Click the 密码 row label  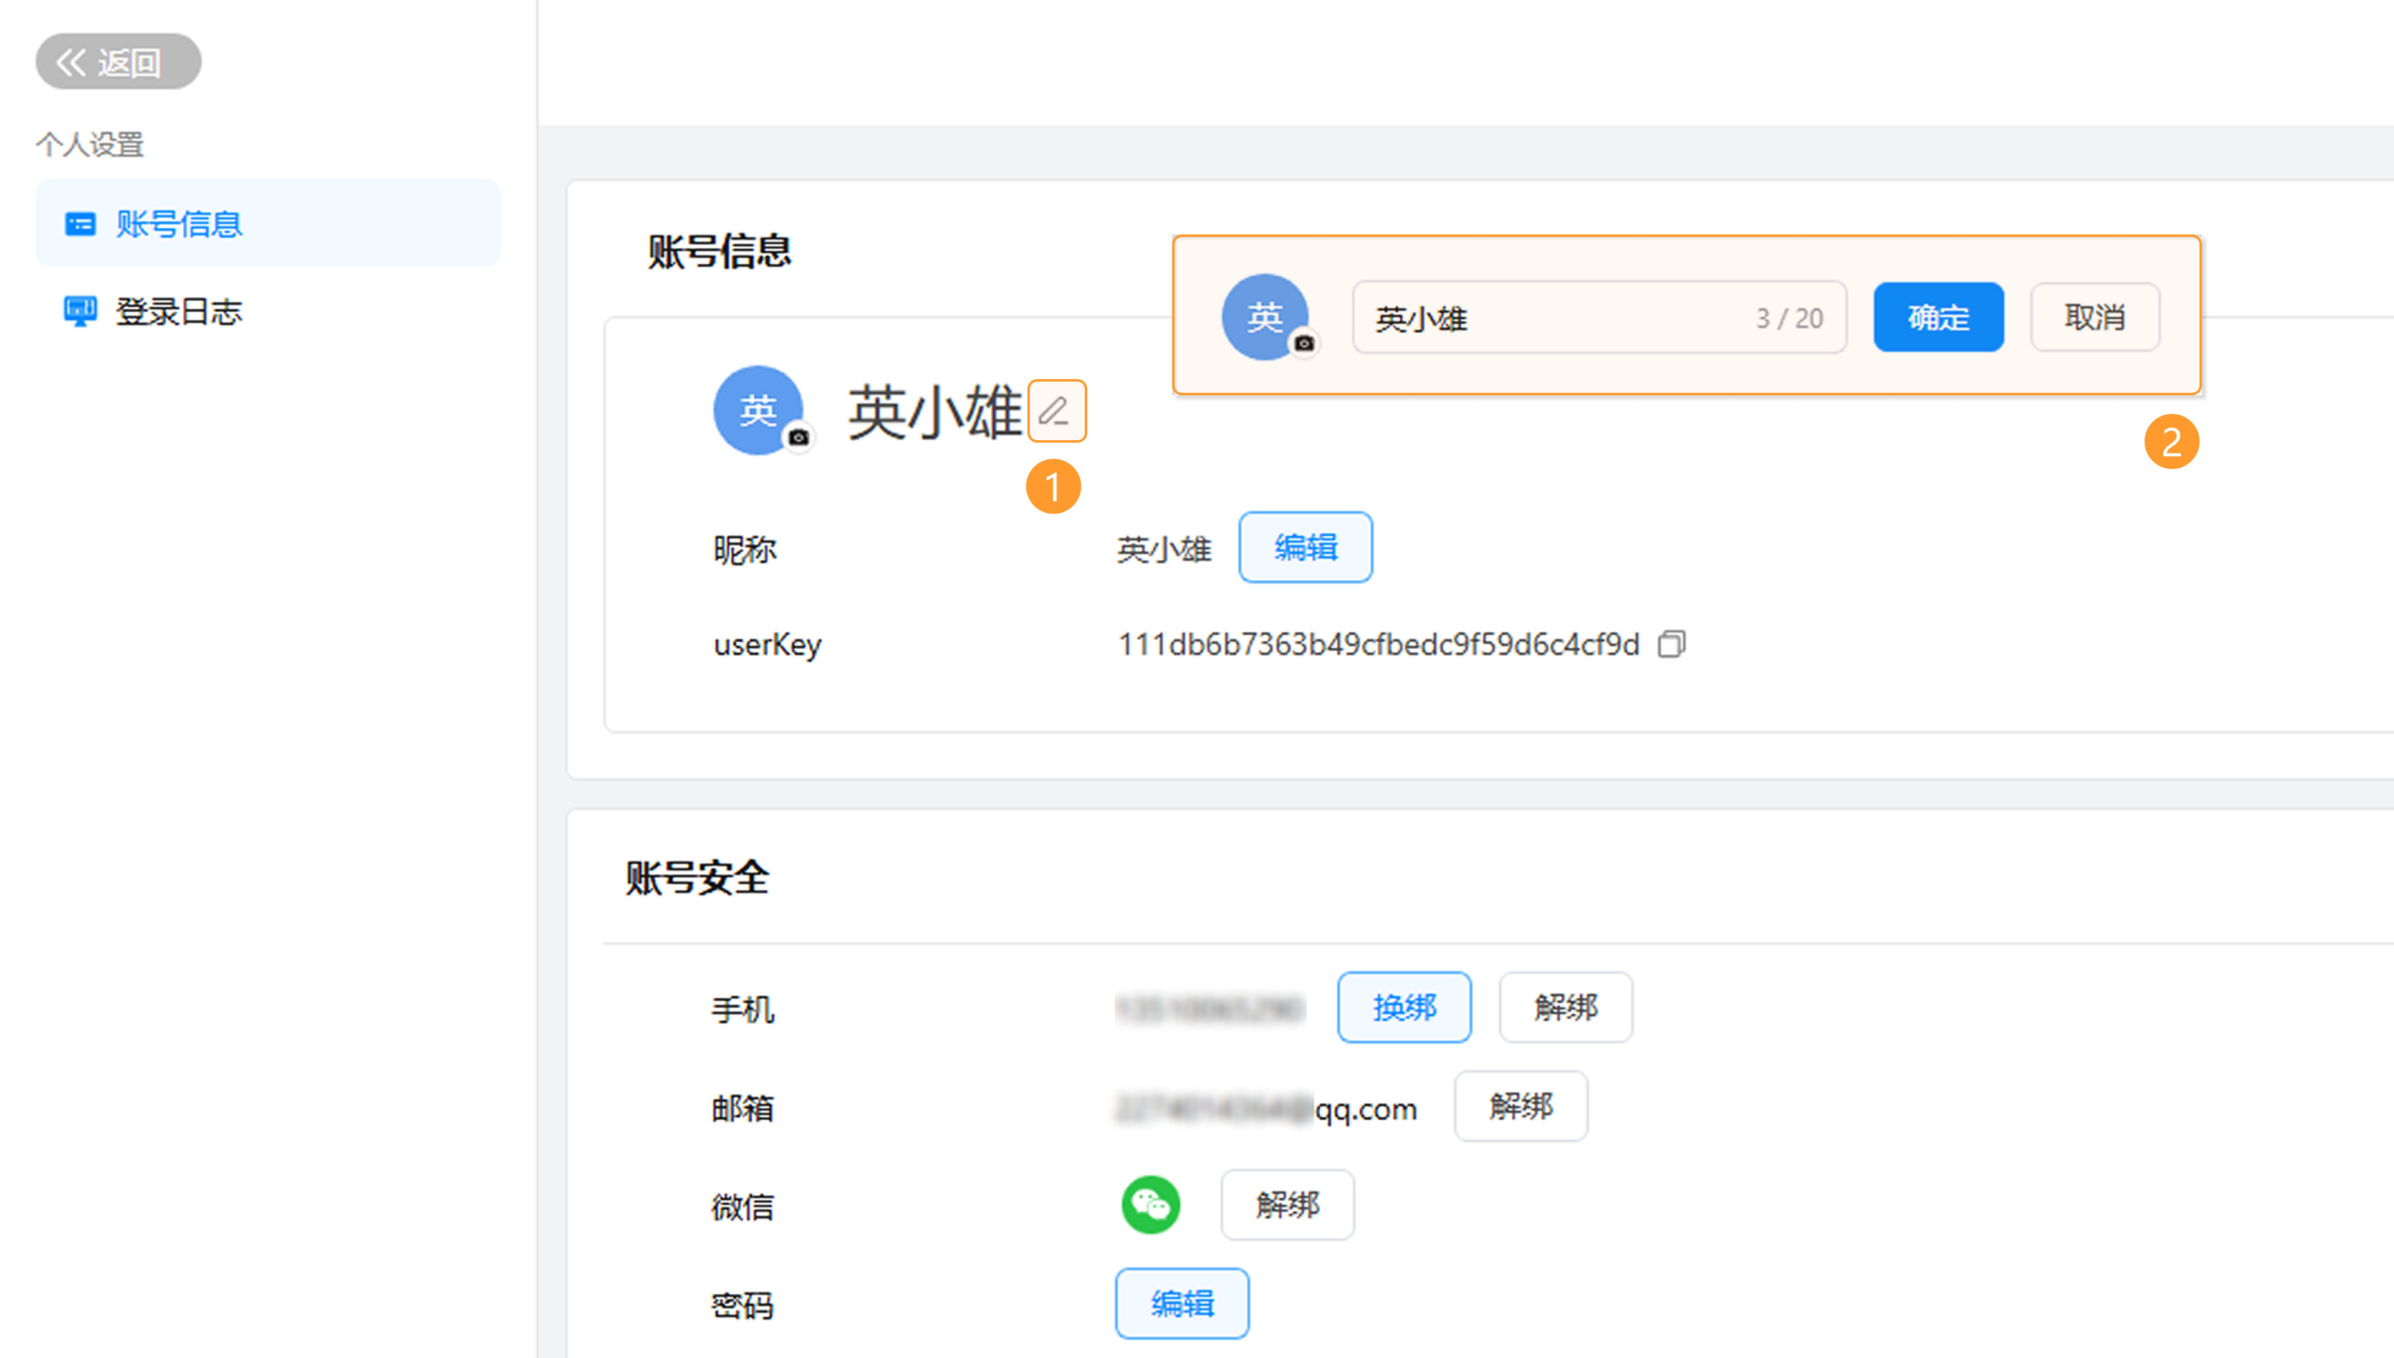(743, 1306)
